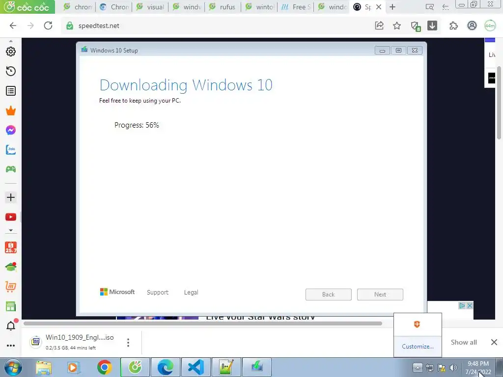The image size is (503, 377).
Task: Click Next in Windows 10 Setup
Action: 380,295
